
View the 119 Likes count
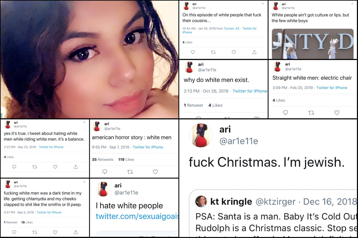click(126, 160)
